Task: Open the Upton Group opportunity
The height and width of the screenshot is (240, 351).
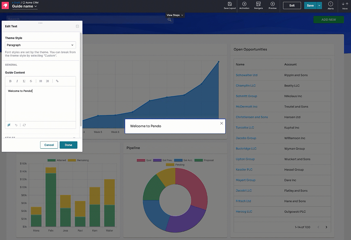Action: click(245, 159)
